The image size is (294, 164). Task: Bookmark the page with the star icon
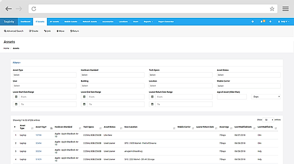coord(272,9)
